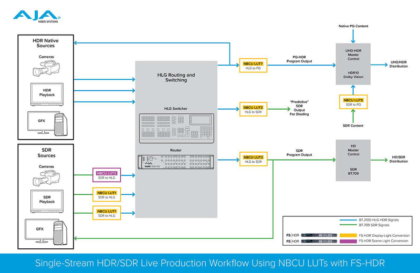The image size is (420, 273).
Task: Select the NBCU LUT7 HLG to PQ box
Action: click(x=253, y=65)
